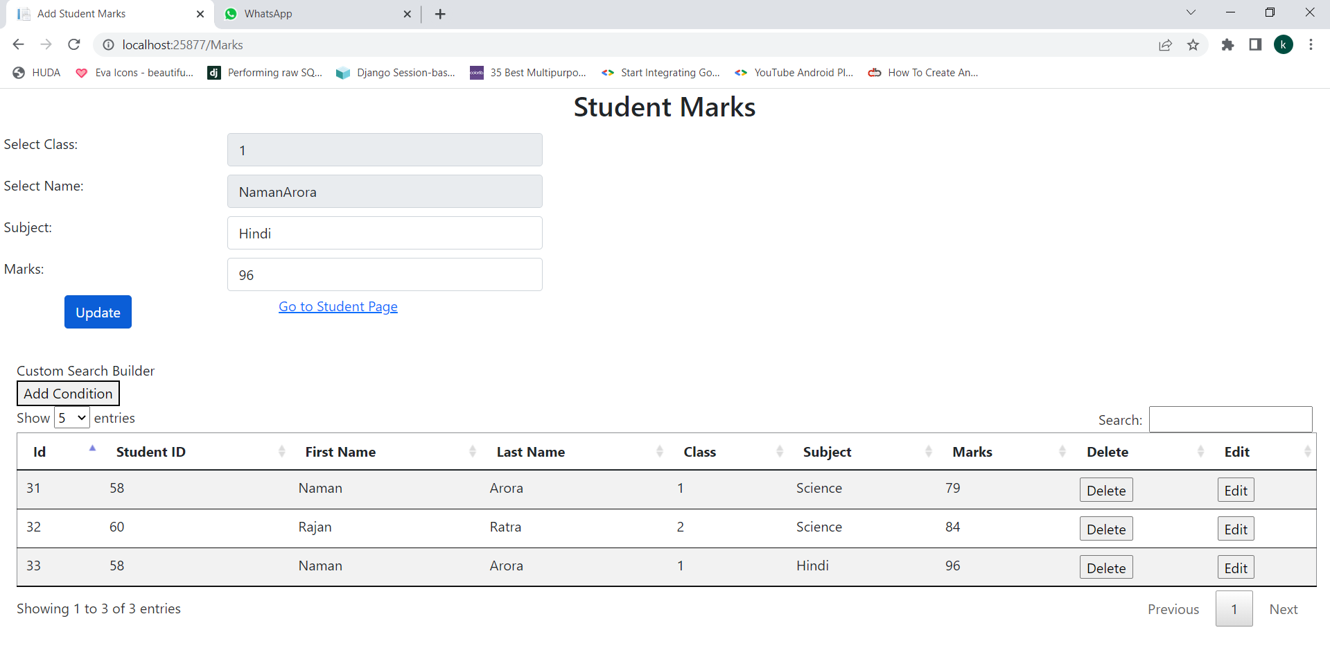Open the profile avatar K
This screenshot has height=648, width=1330.
pos(1284,44)
